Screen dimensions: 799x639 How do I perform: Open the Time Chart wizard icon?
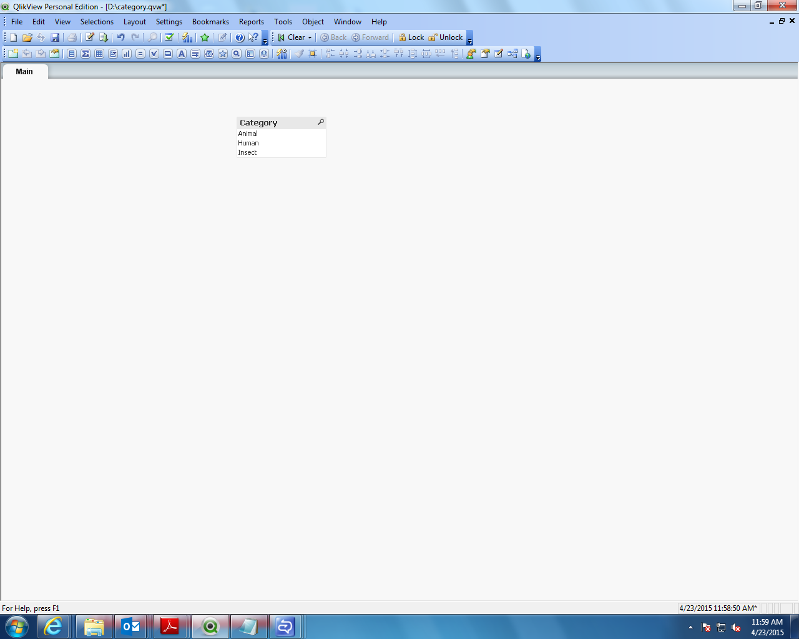[282, 54]
